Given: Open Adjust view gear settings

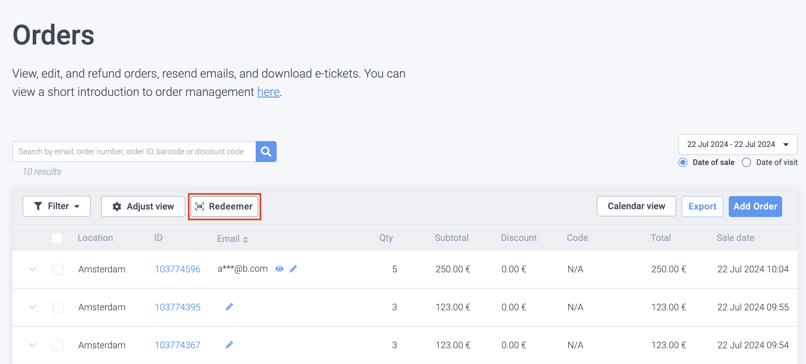Looking at the screenshot, I should point(143,207).
